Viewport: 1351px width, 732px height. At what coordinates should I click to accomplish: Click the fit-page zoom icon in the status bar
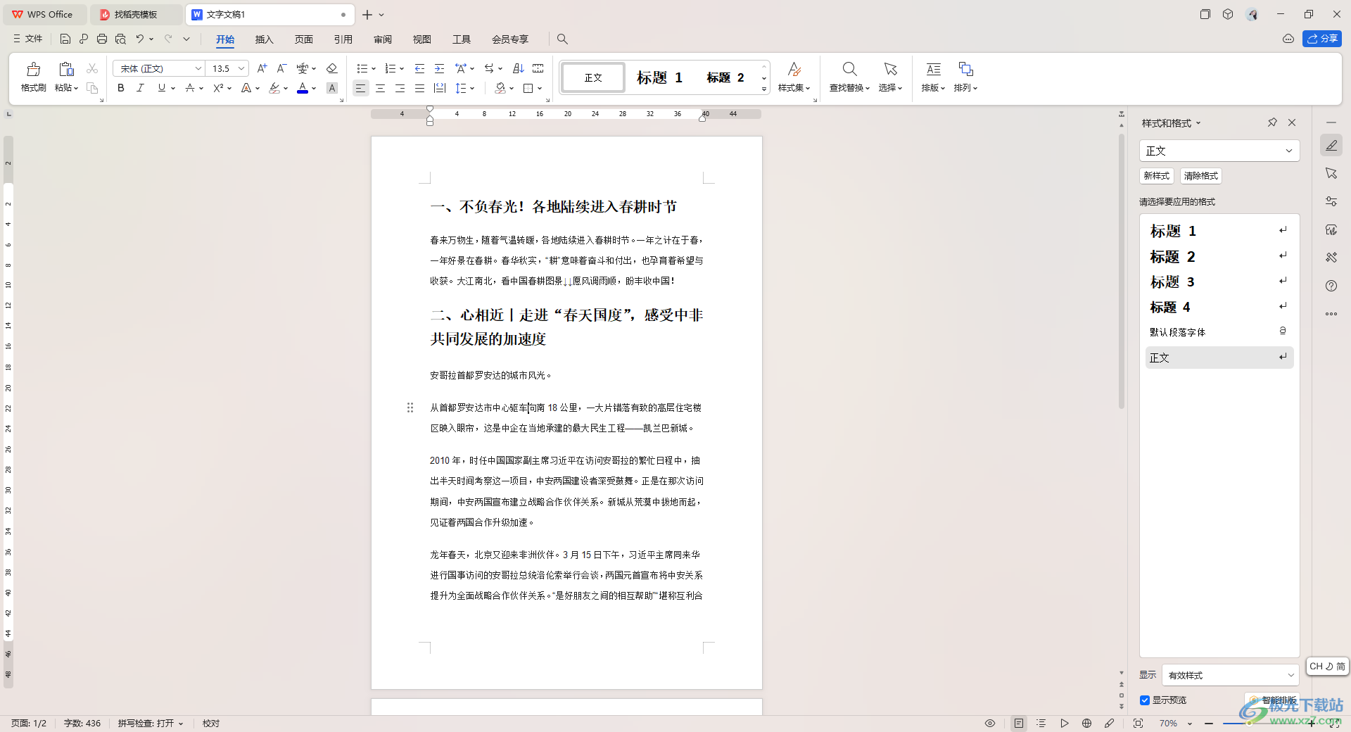[x=1138, y=723]
